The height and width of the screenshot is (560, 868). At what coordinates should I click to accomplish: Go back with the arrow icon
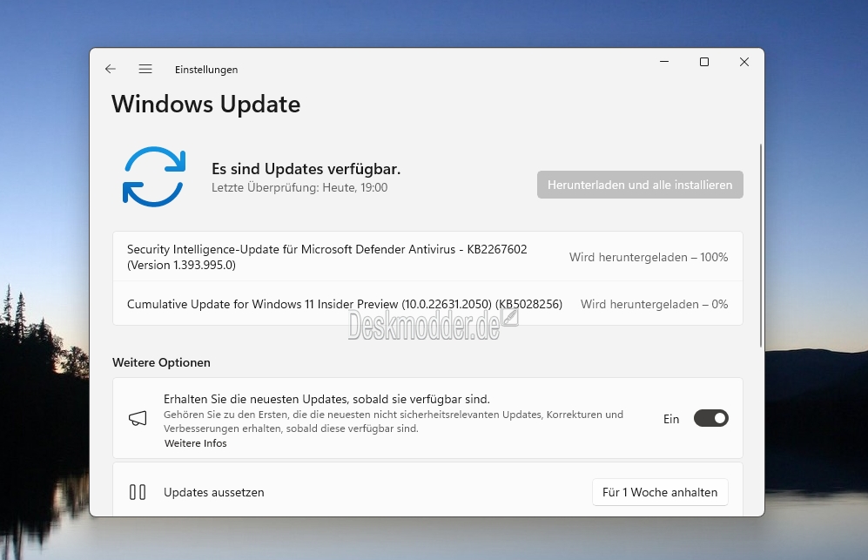coord(111,69)
